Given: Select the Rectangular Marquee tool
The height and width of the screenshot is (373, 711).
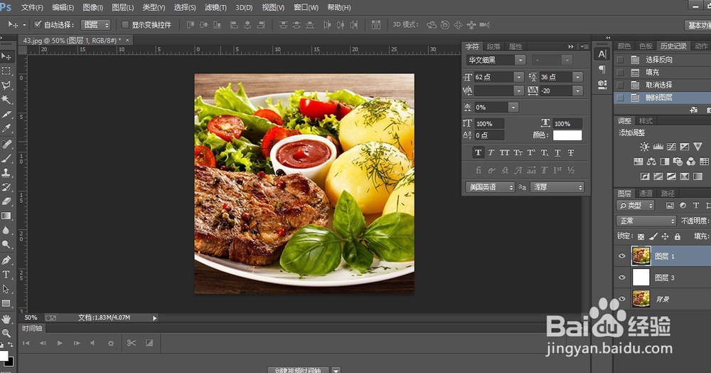Looking at the screenshot, I should (x=6, y=70).
